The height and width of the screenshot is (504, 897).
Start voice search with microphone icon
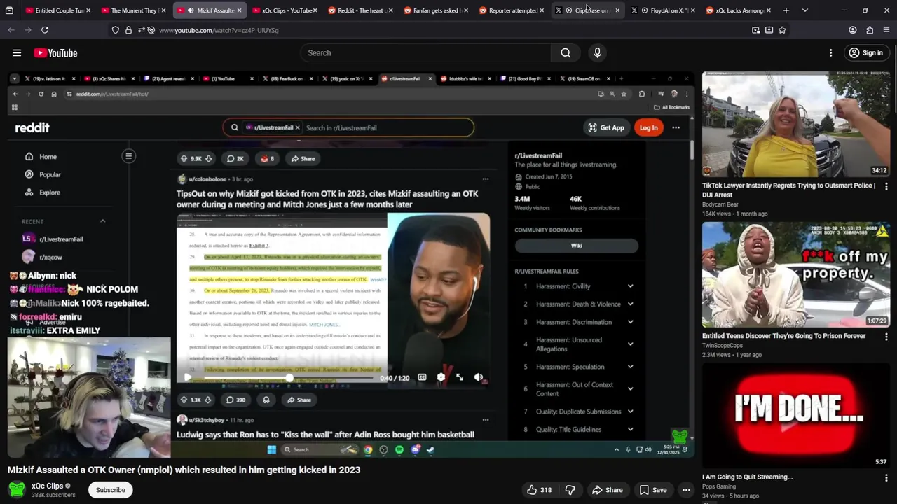pos(597,52)
